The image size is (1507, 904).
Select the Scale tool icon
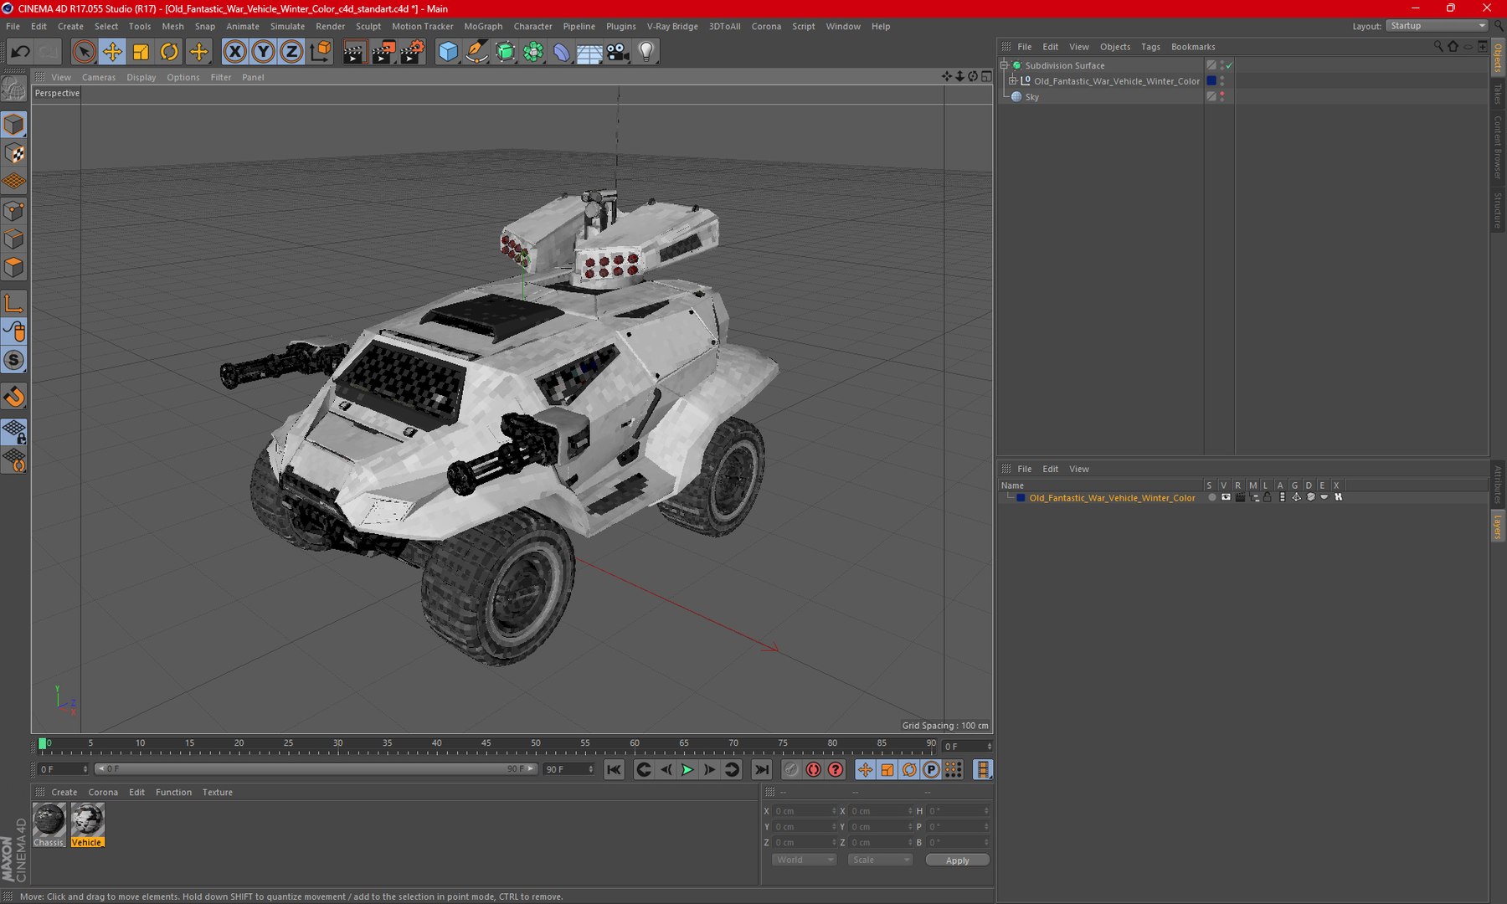[141, 52]
